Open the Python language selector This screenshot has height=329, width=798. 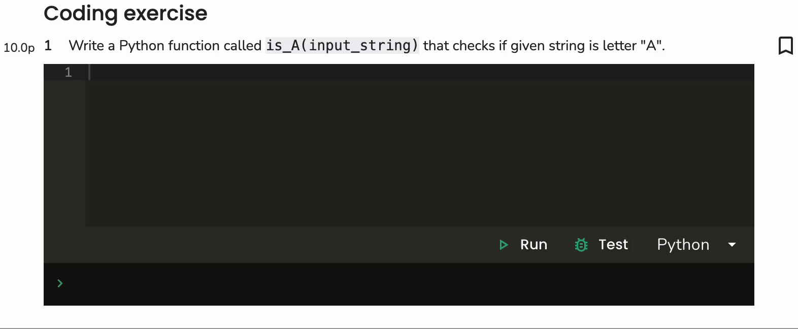click(683, 245)
